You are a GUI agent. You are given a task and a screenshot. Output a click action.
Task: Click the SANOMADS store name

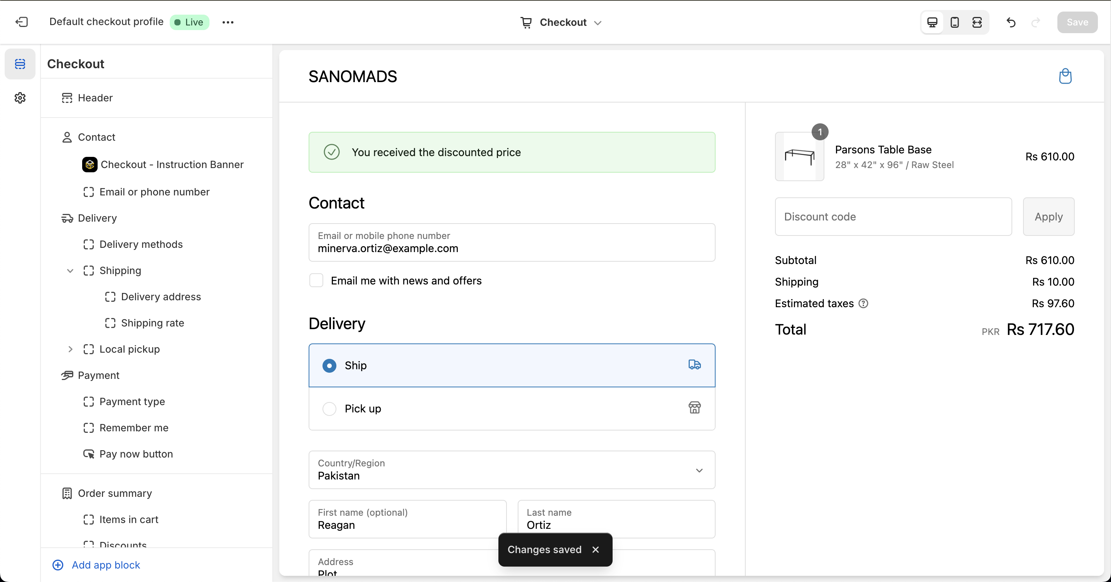click(x=352, y=76)
